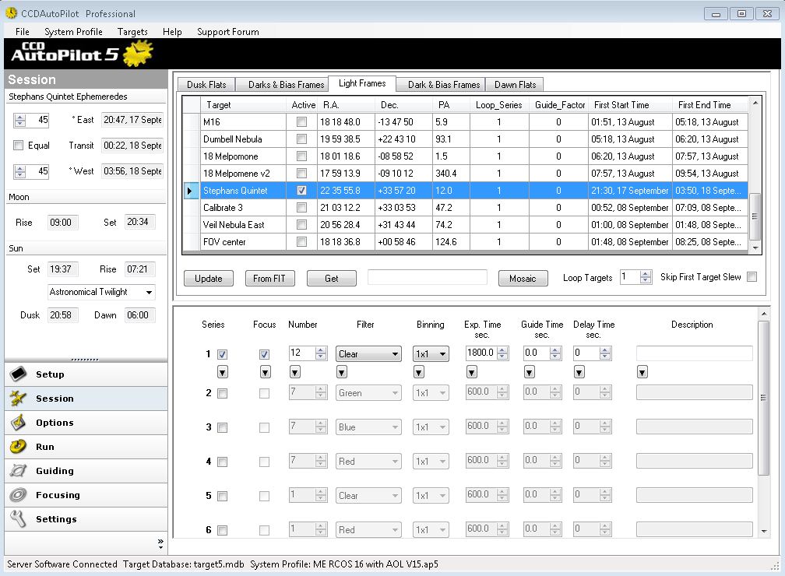Image resolution: width=785 pixels, height=576 pixels.
Task: Enable Active for Veil Nebula East
Action: click(x=301, y=225)
